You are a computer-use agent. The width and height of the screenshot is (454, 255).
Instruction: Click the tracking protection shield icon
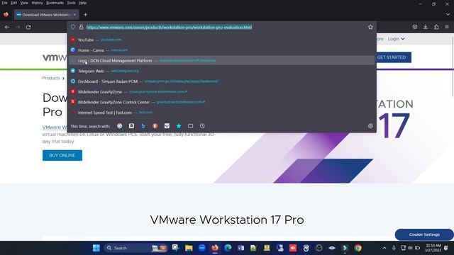coord(73,27)
